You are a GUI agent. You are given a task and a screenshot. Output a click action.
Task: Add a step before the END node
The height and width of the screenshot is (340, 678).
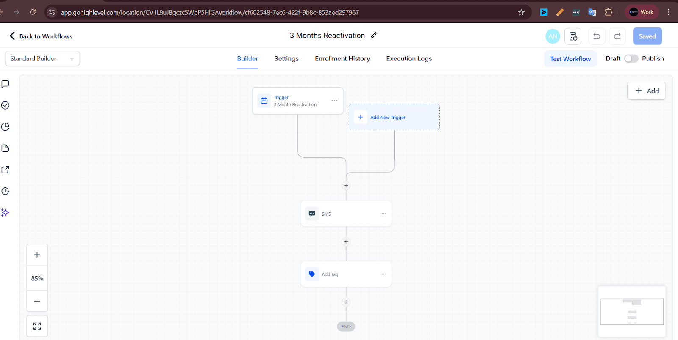tap(346, 302)
